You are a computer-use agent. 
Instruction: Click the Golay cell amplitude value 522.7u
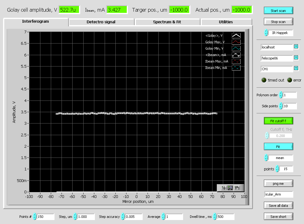(x=69, y=10)
